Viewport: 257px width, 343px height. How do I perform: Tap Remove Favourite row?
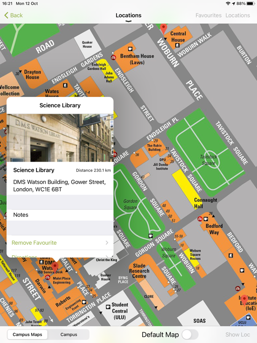(60, 243)
